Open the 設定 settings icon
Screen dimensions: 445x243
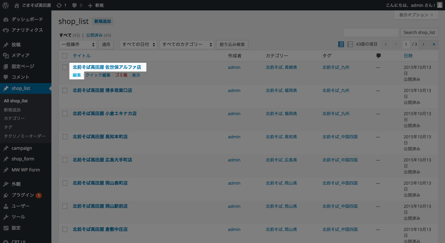tap(6, 228)
